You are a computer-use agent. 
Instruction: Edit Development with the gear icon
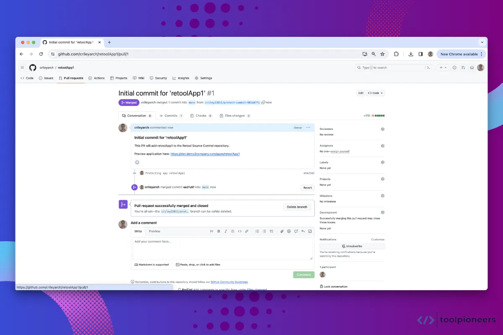click(x=383, y=212)
